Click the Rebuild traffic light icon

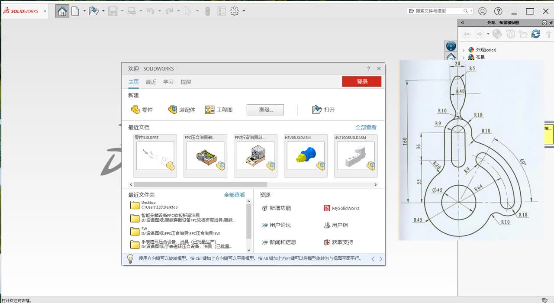tap(208, 11)
